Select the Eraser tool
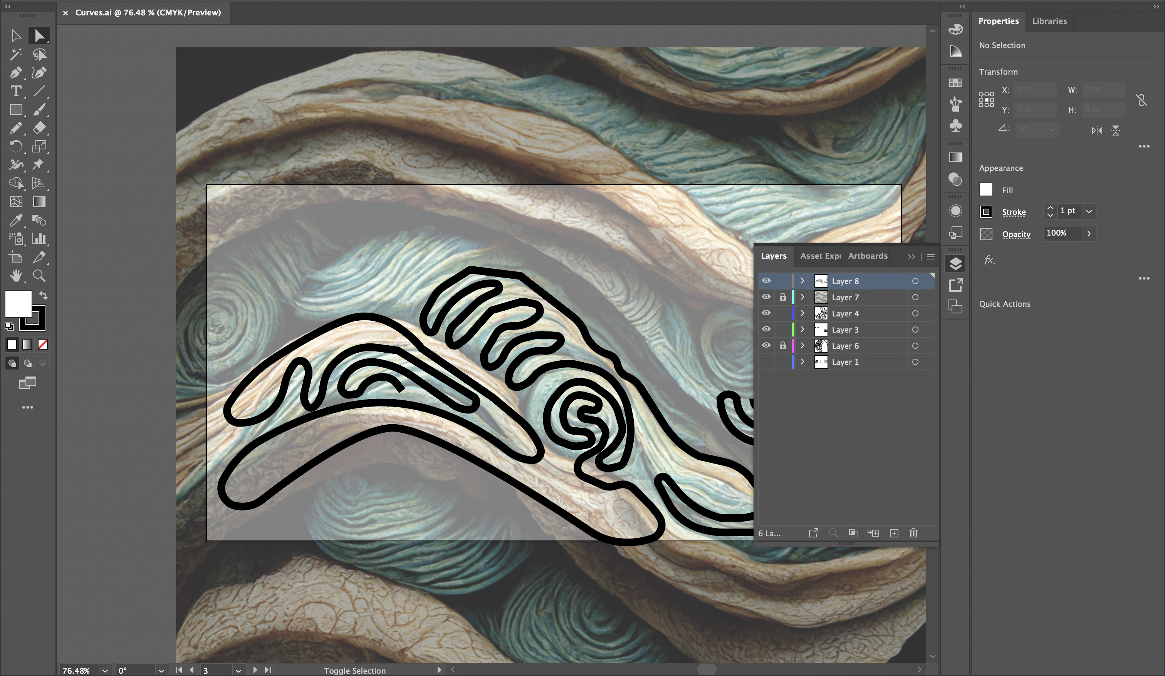This screenshot has width=1165, height=676. [x=40, y=128]
